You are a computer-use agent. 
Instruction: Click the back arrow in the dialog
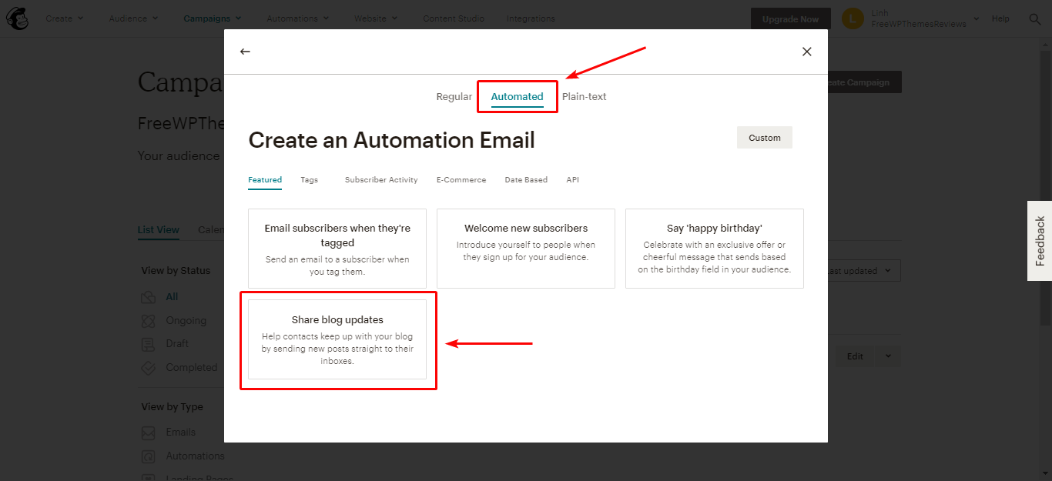pyautogui.click(x=245, y=52)
